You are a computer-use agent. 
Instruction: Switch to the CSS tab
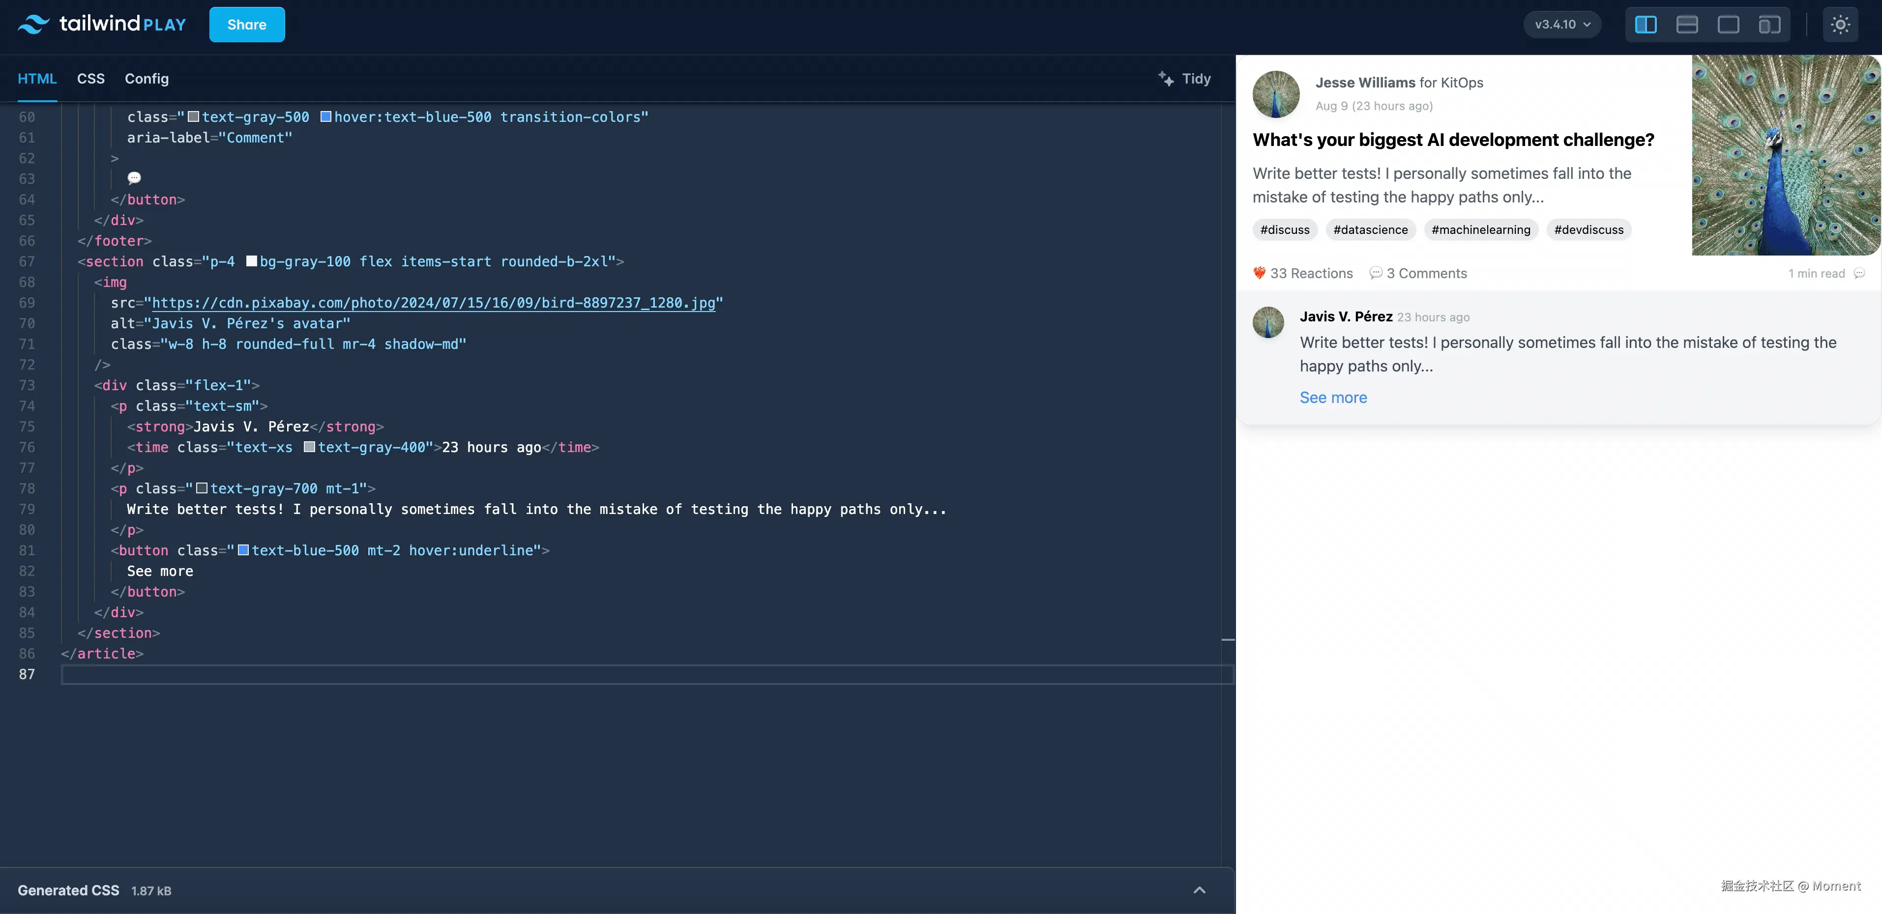tap(90, 78)
